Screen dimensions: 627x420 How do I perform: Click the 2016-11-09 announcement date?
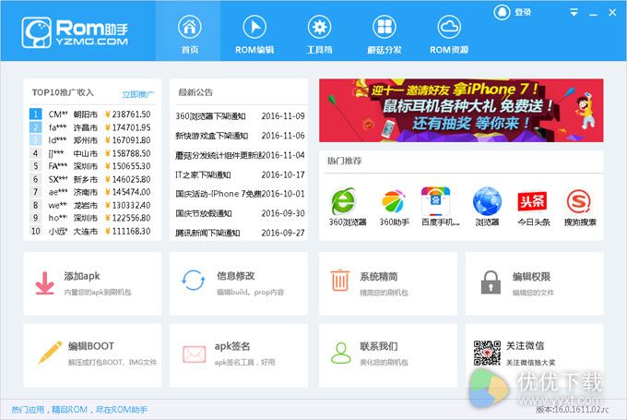tap(283, 116)
